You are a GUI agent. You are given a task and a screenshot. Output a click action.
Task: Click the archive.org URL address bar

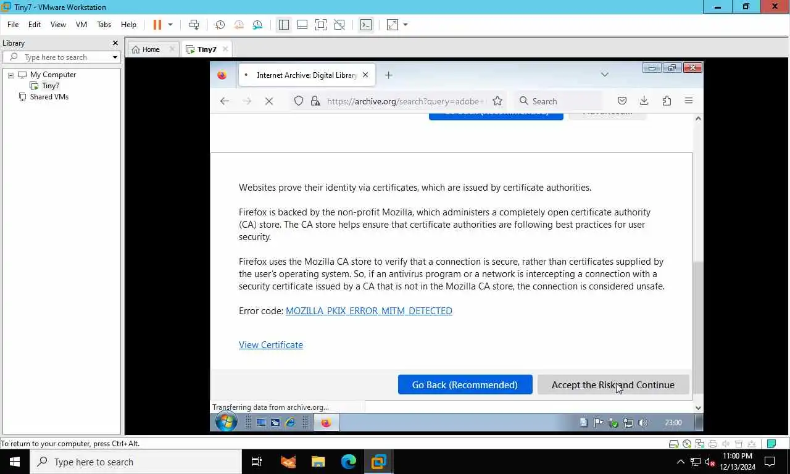point(406,101)
